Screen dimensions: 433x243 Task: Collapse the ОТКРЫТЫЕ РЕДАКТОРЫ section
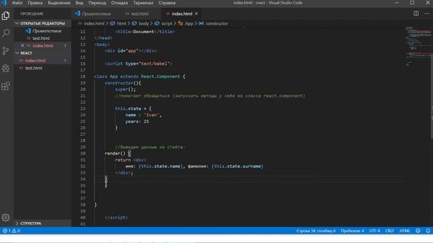42,24
